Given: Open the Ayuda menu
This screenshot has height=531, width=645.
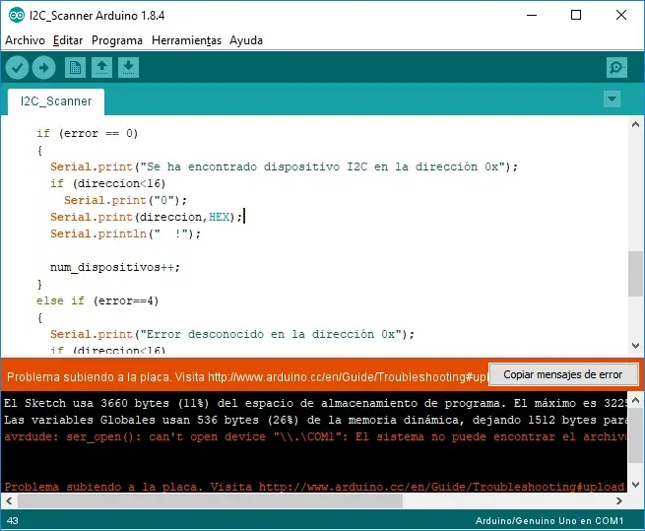Looking at the screenshot, I should 246,40.
